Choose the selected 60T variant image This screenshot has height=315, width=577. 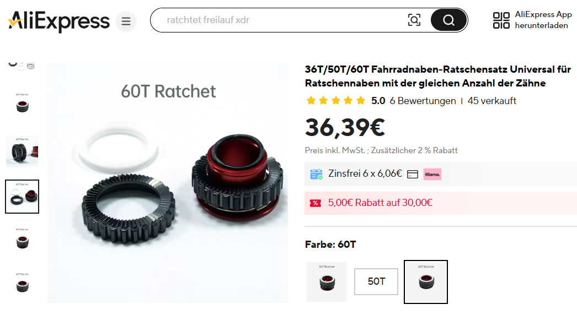coord(426,282)
